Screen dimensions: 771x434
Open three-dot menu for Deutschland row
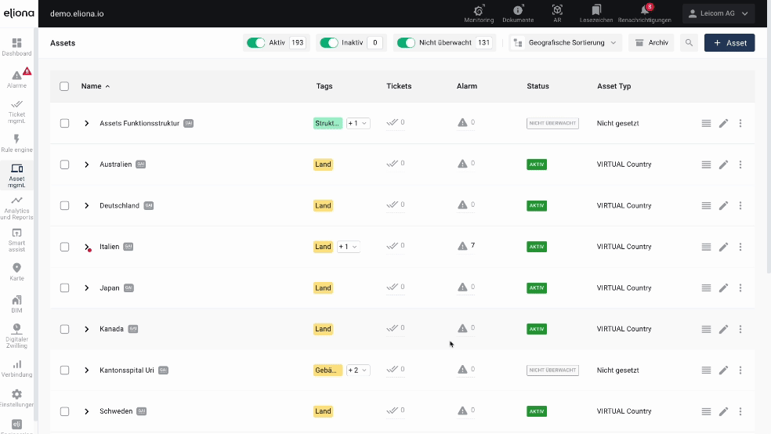tap(740, 206)
